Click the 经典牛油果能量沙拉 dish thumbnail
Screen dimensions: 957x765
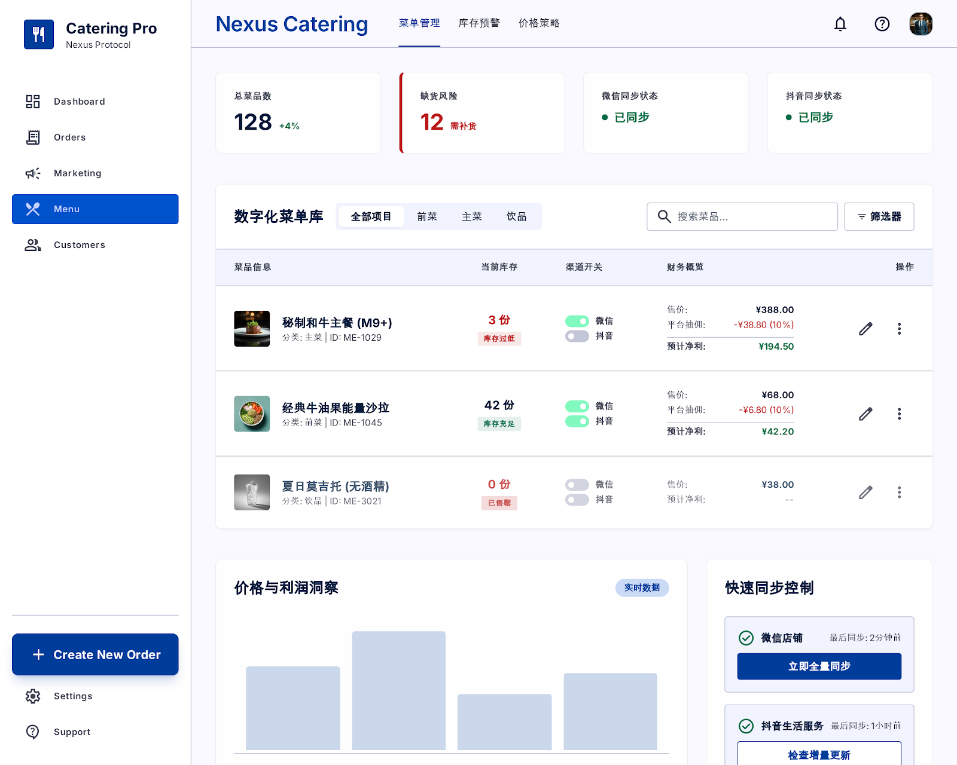252,414
